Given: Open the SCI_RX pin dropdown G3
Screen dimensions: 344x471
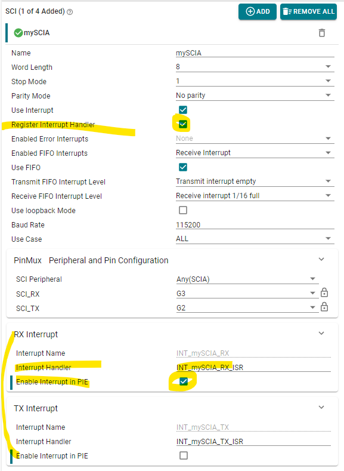Looking at the screenshot, I should (x=247, y=294).
